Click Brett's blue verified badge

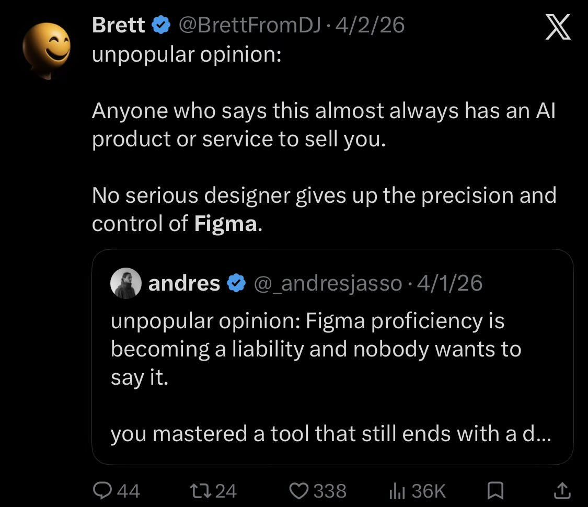[162, 25]
